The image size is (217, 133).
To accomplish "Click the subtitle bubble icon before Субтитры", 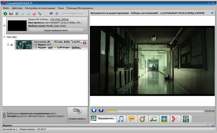I will (x=55, y=48).
